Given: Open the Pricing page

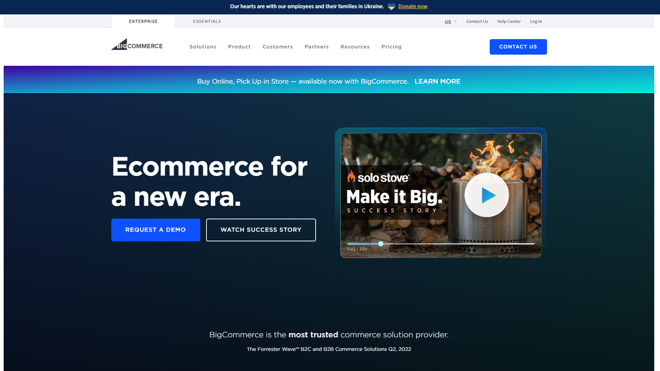Looking at the screenshot, I should click(x=391, y=47).
